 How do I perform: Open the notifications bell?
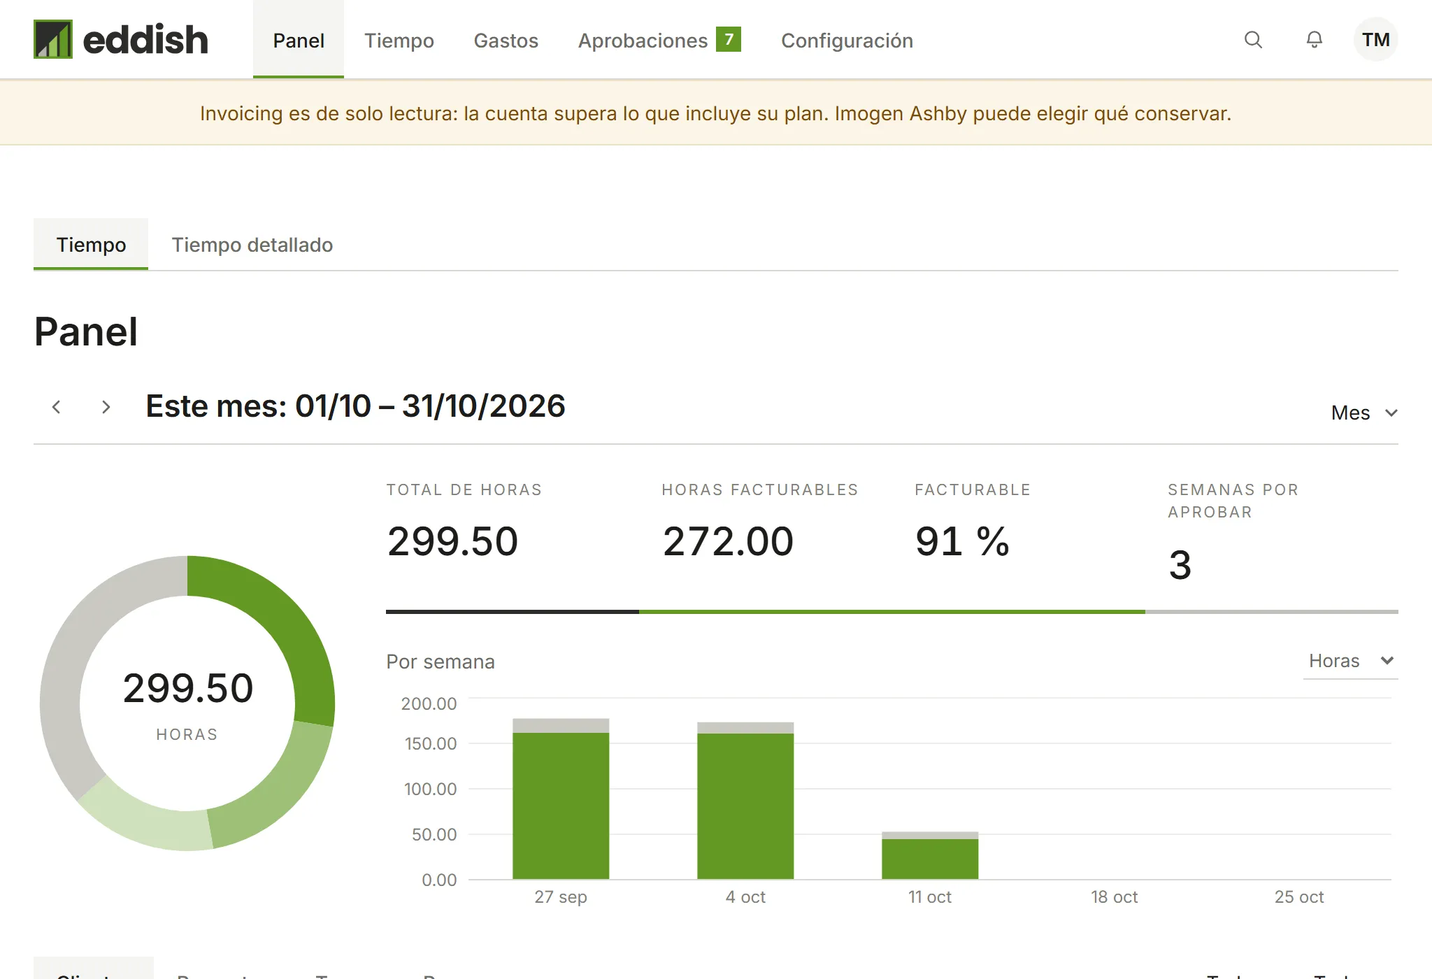tap(1315, 40)
